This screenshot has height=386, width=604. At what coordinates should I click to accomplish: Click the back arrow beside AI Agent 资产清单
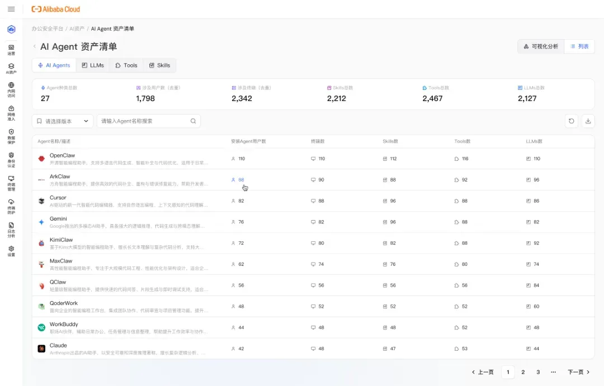[x=35, y=46]
